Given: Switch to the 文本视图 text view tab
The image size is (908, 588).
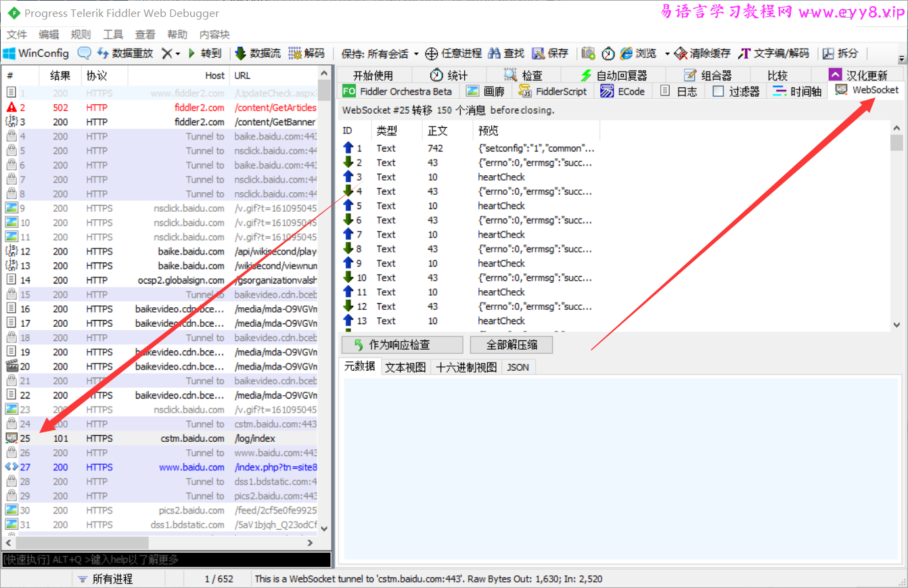Looking at the screenshot, I should (x=405, y=367).
